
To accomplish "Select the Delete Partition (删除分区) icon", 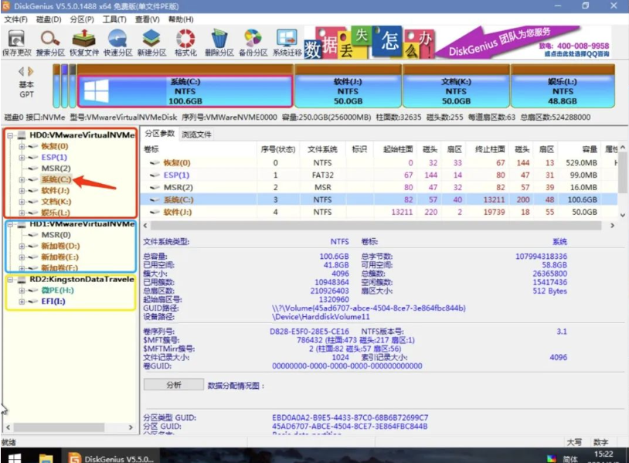I will click(219, 43).
